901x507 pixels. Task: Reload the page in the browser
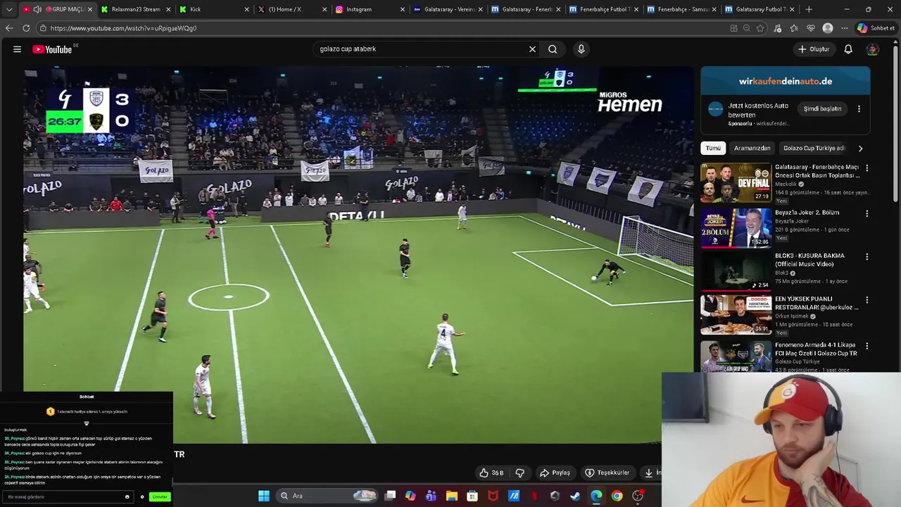coord(26,28)
